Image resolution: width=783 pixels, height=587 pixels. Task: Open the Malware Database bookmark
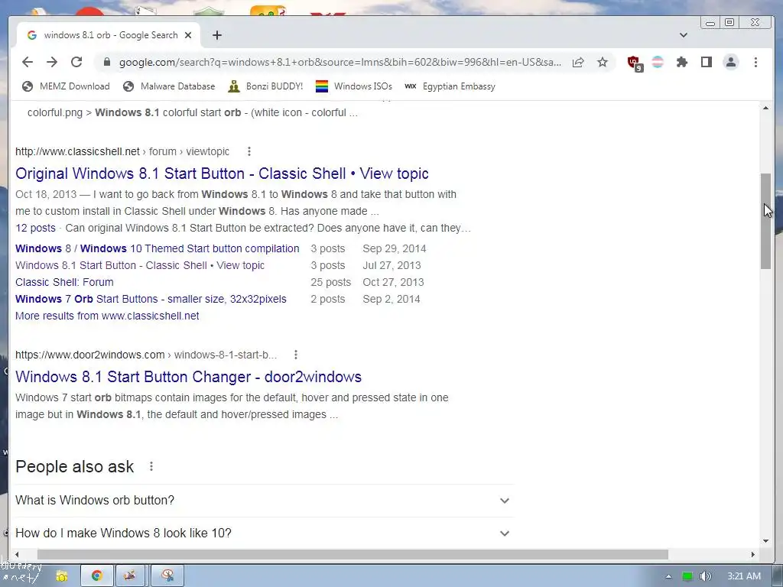(169, 86)
